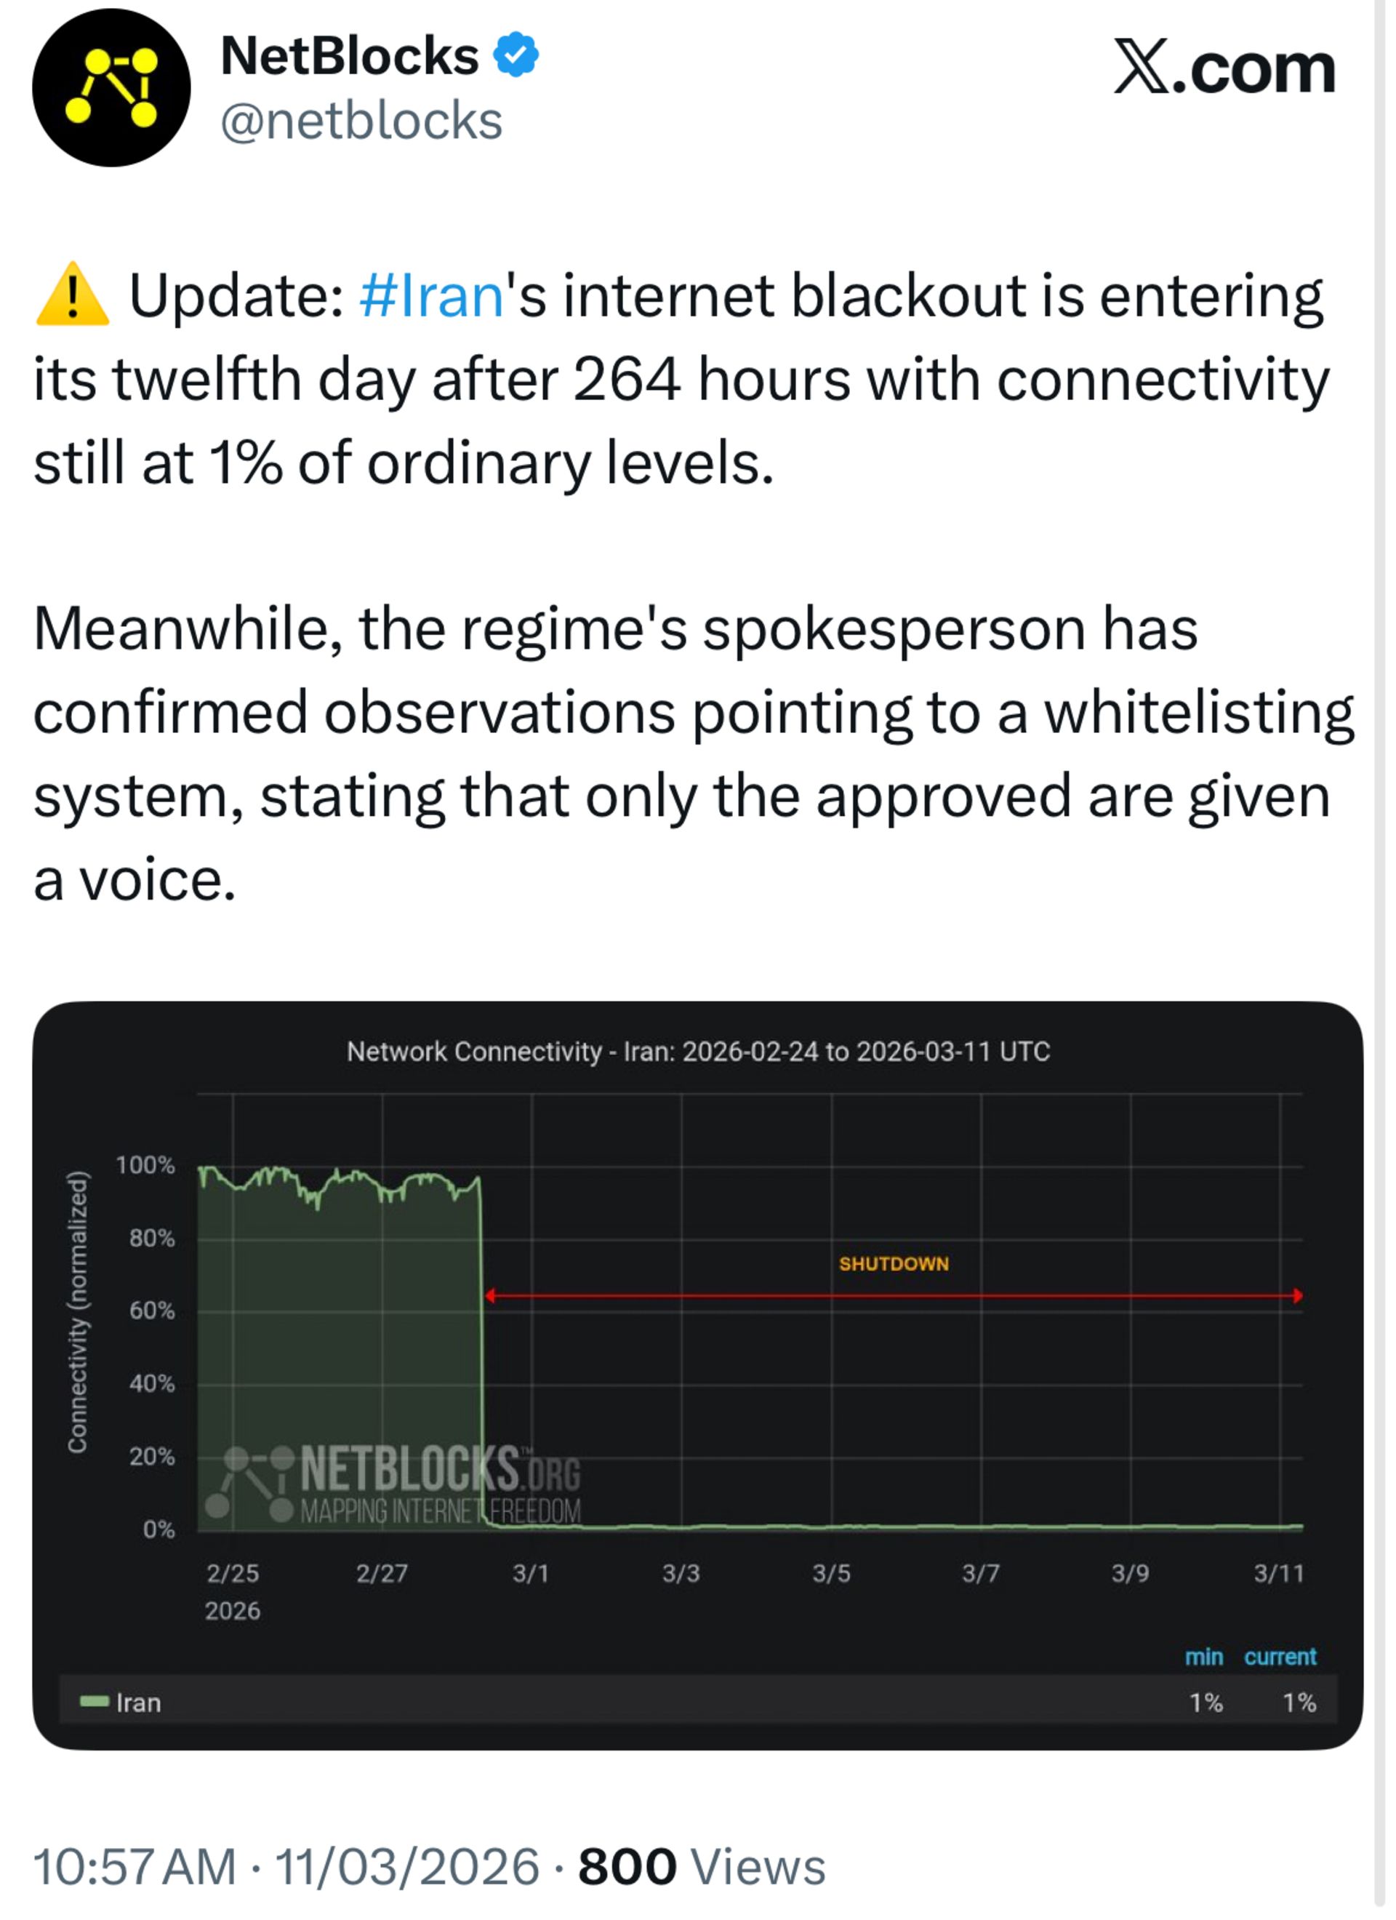Click the blue verified badge
Image resolution: width=1396 pixels, height=1920 pixels.
[x=516, y=55]
